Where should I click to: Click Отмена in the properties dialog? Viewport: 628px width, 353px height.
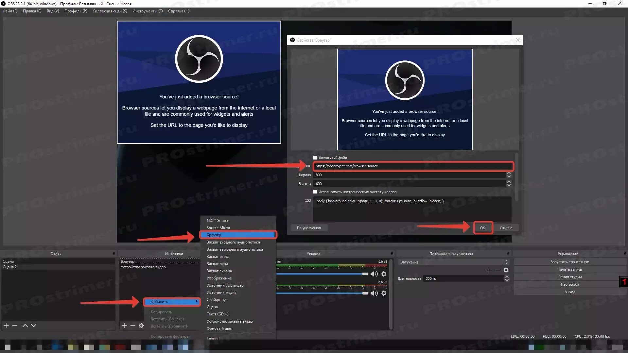click(506, 228)
